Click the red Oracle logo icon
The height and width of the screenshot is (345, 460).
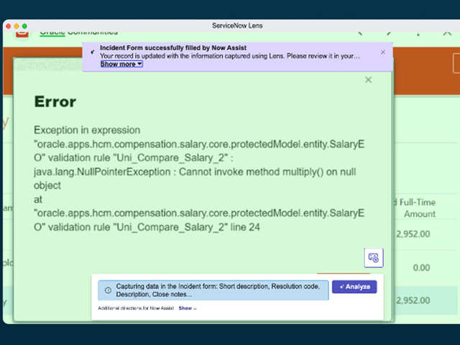pyautogui.click(x=22, y=34)
